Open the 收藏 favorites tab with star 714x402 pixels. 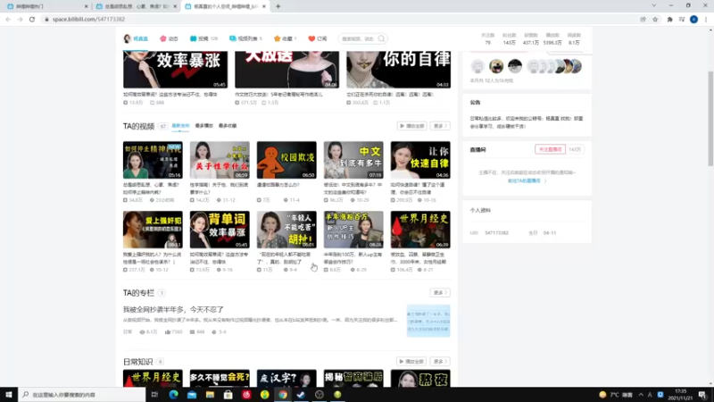pyautogui.click(x=285, y=38)
